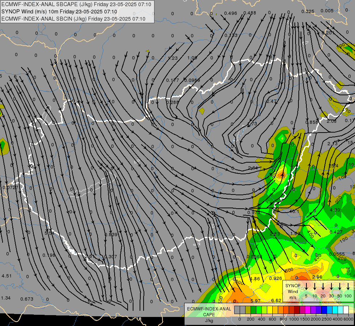Click the '4.86' value on the map

click(255, 279)
